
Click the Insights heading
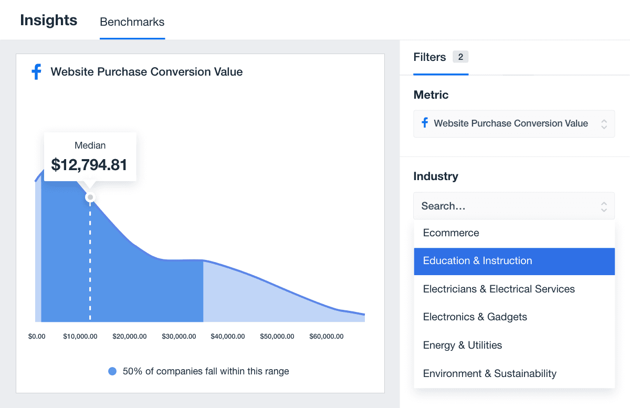[x=49, y=20]
